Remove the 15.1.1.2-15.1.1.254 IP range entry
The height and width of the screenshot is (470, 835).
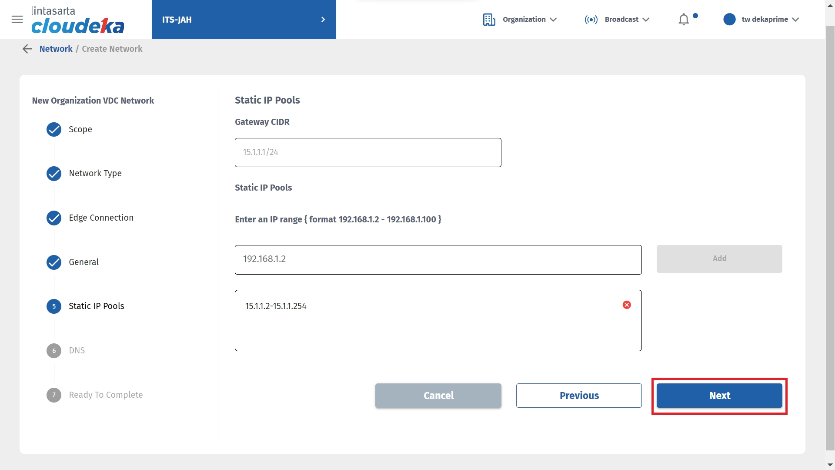pos(627,305)
